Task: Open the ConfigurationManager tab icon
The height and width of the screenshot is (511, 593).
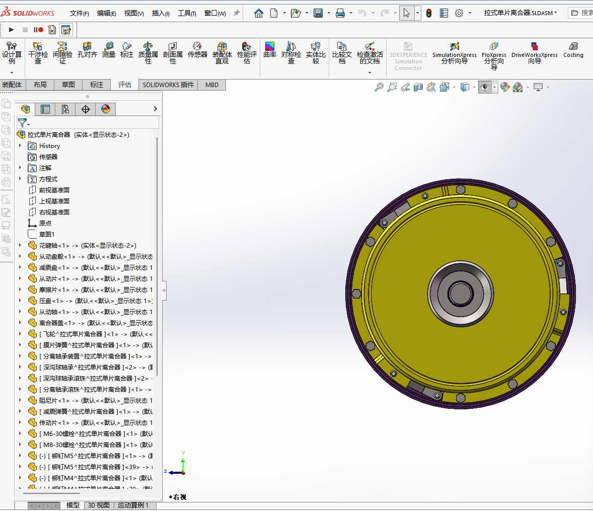Action: pos(65,109)
